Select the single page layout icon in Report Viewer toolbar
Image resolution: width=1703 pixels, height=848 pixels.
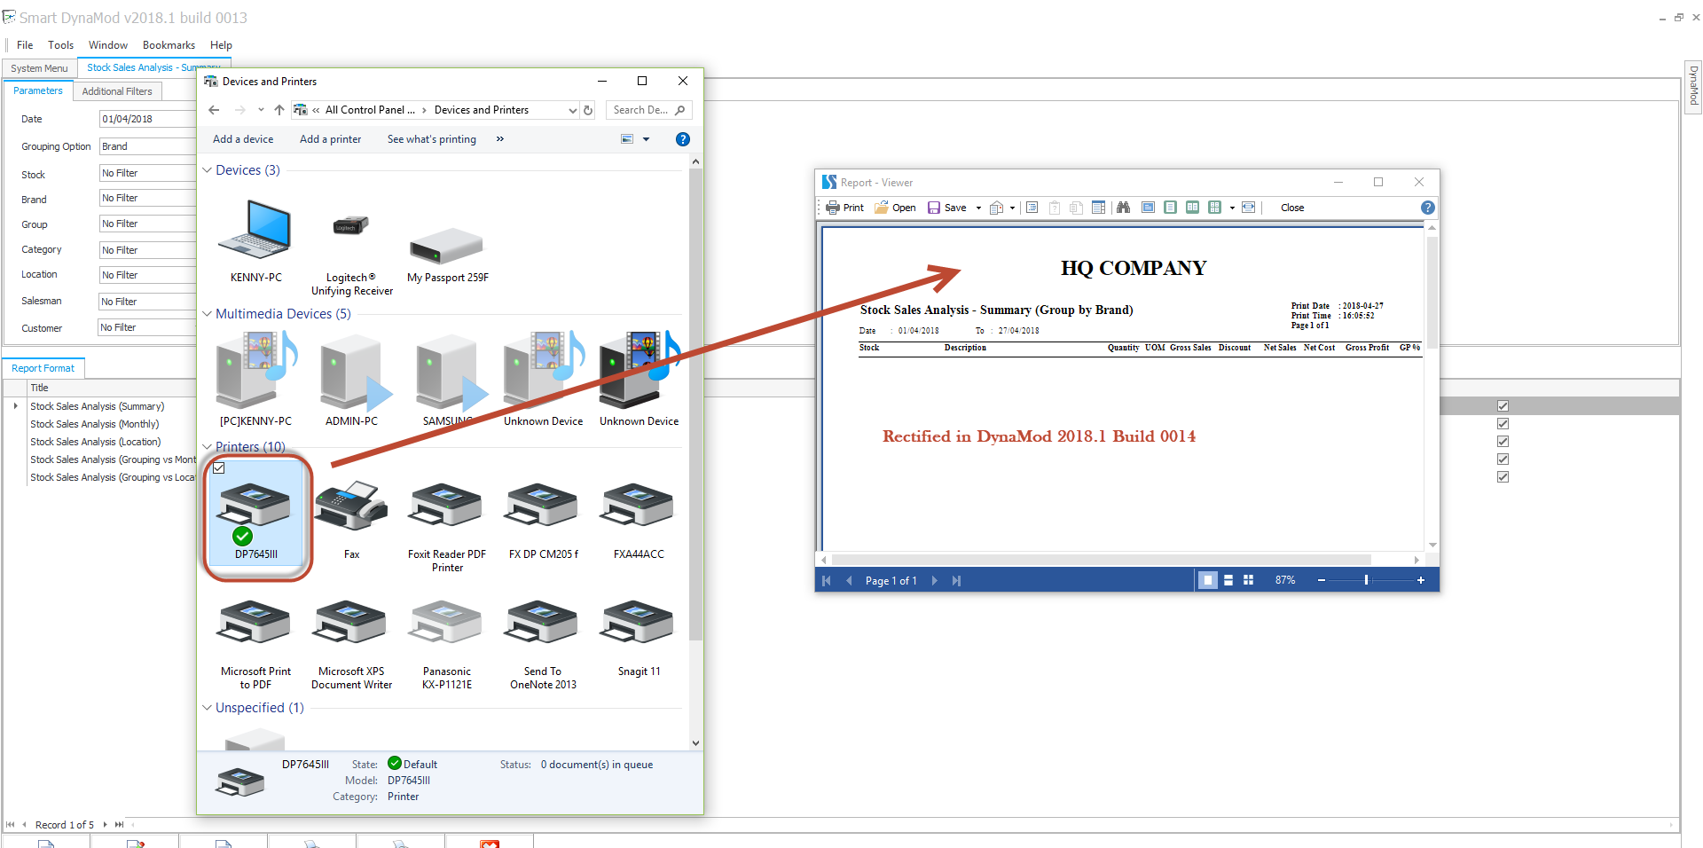pyautogui.click(x=1170, y=208)
